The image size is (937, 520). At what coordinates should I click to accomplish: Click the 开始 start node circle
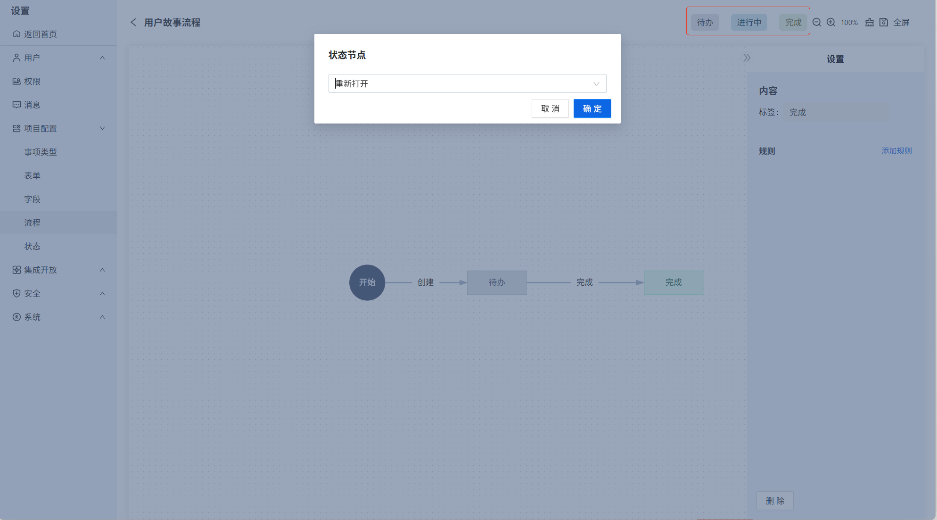367,282
